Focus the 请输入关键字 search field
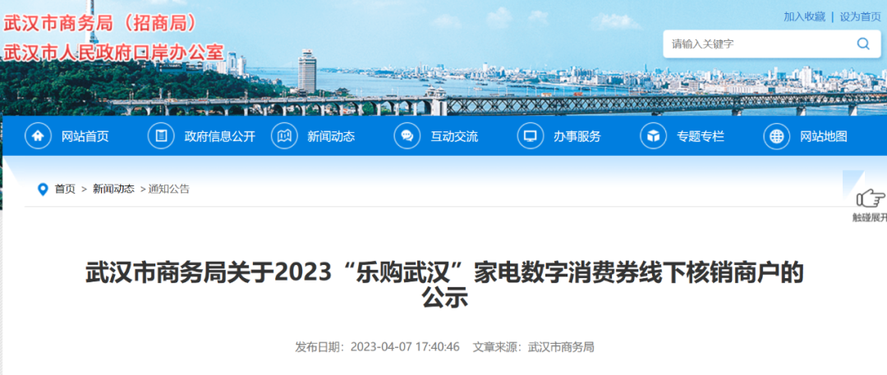Image resolution: width=887 pixels, height=375 pixels. point(756,44)
